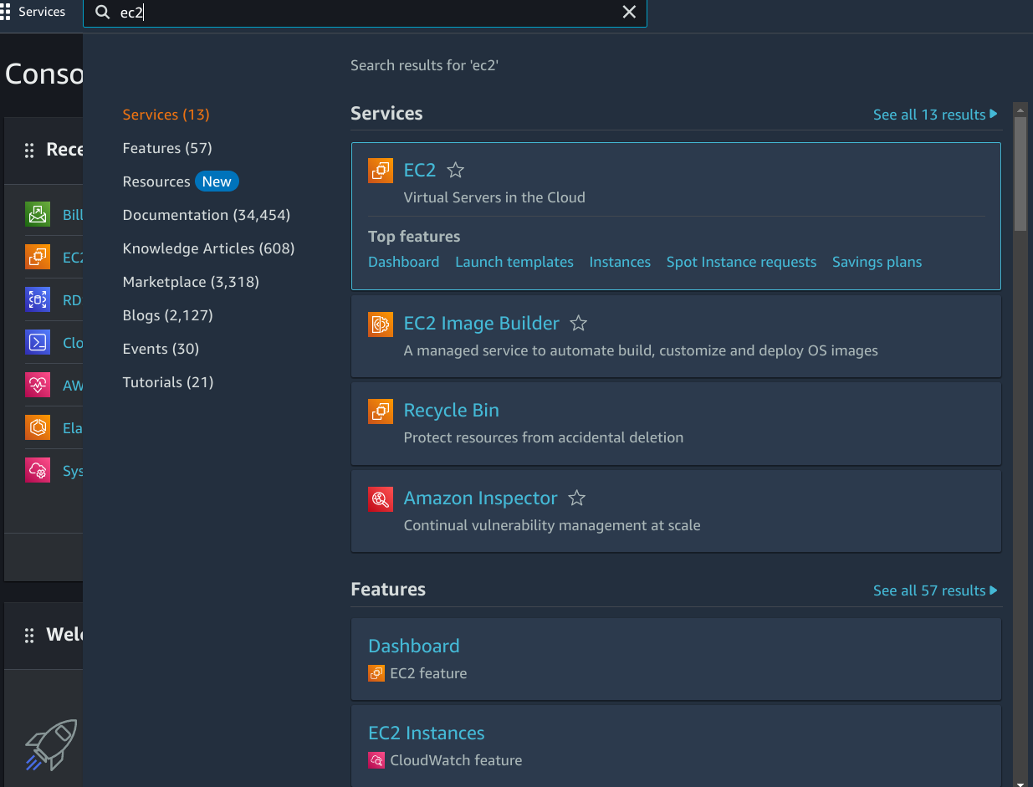This screenshot has width=1033, height=787.
Task: Click the CloudShell icon in recent list
Action: click(x=38, y=342)
